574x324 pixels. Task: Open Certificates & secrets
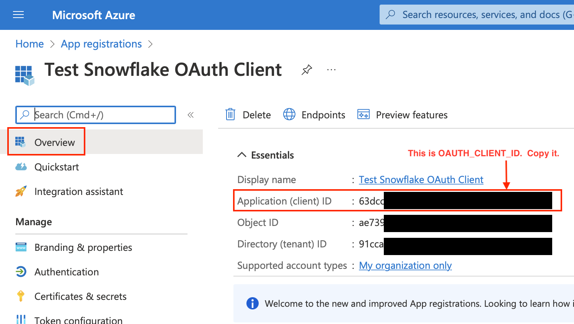(x=81, y=296)
